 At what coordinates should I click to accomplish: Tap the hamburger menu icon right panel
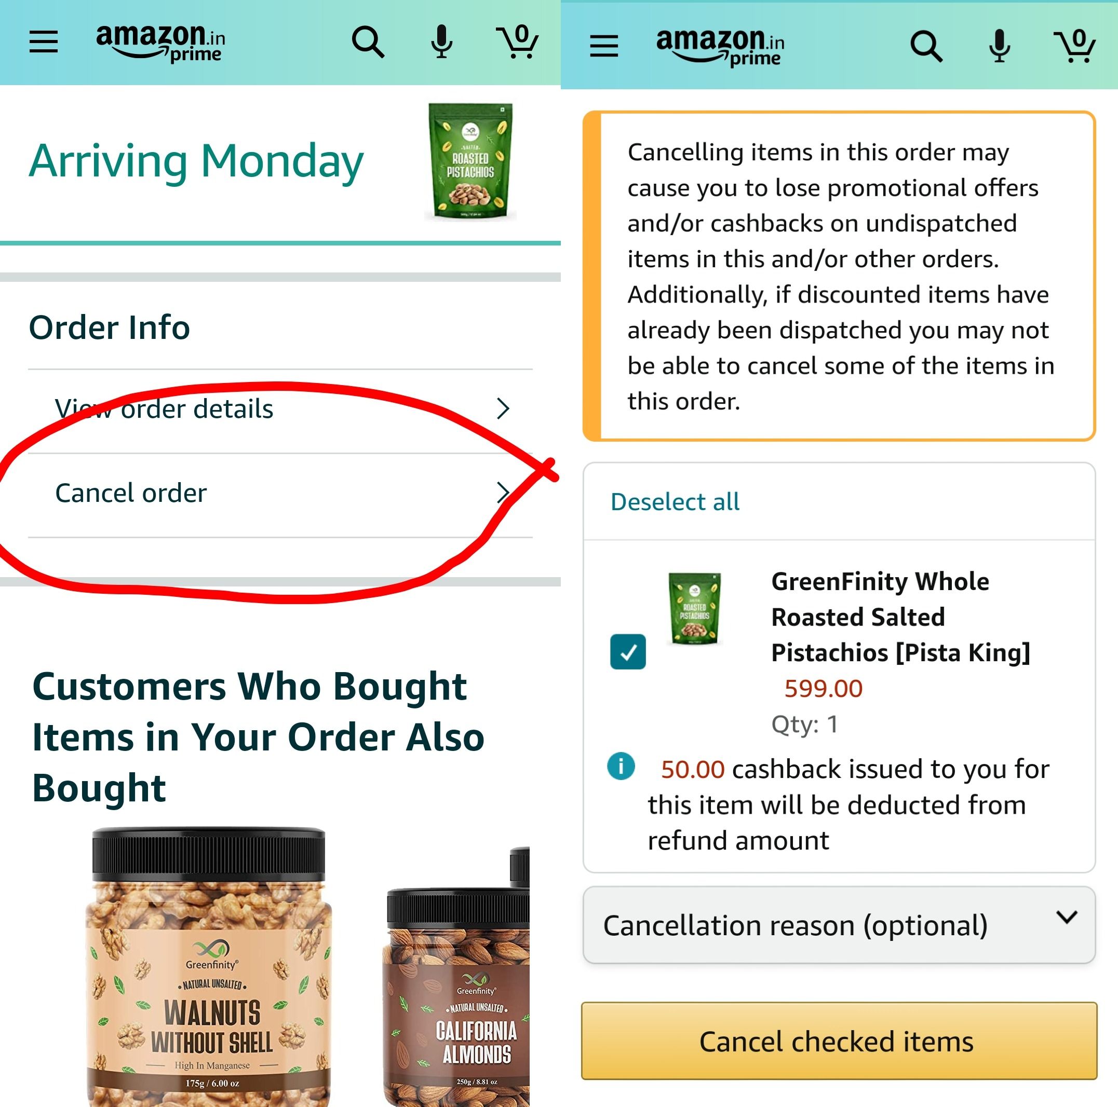point(604,44)
